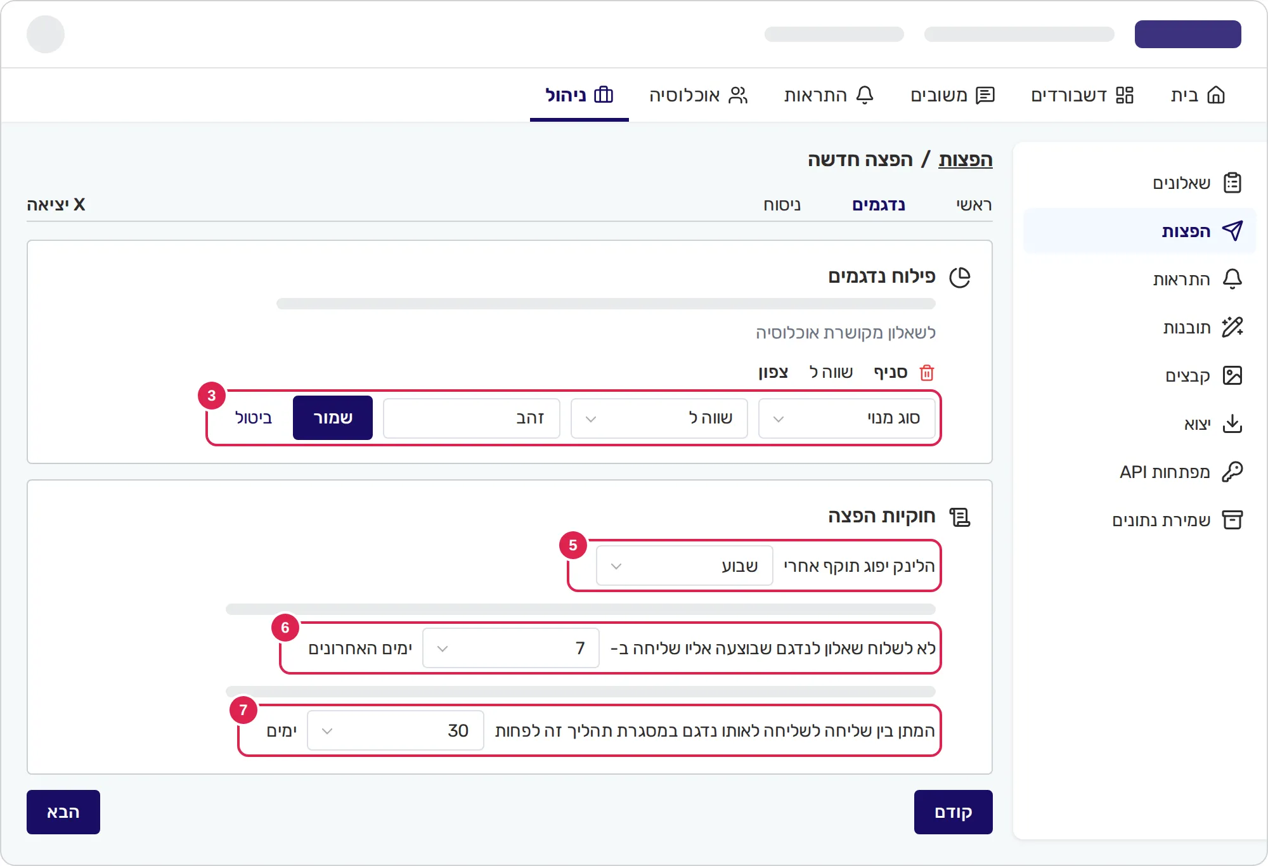Open קבצים in the sidebar
1268x866 pixels.
coord(1140,375)
